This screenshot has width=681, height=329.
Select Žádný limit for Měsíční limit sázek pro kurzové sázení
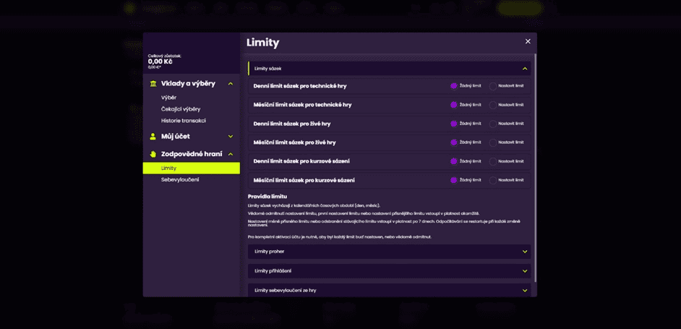tap(454, 180)
